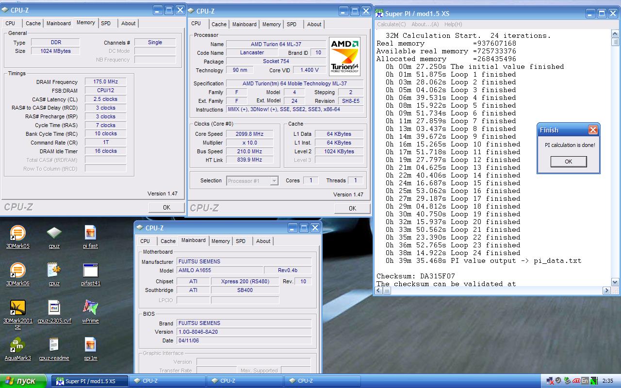This screenshot has width=621, height=388.
Task: Click the Core Speed 2099.8 MHz field
Action: (x=249, y=134)
